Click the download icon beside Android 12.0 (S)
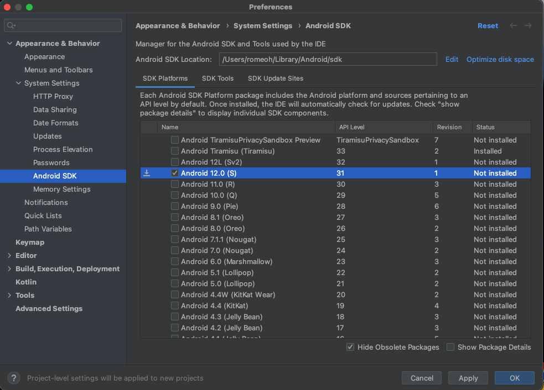Image resolution: width=544 pixels, height=390 pixels. point(147,173)
